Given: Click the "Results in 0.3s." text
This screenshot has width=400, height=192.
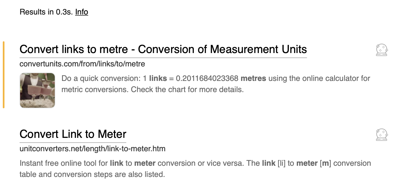Looking at the screenshot, I should pyautogui.click(x=46, y=12).
